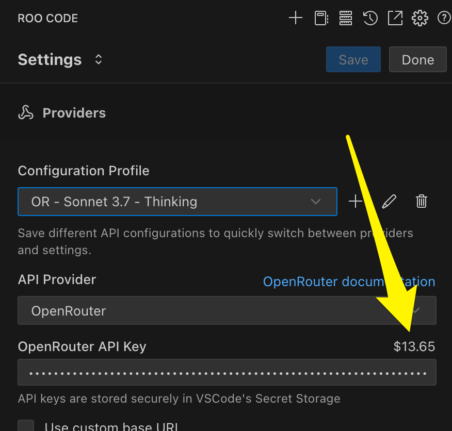
Task: Click the Done button
Action: click(x=417, y=59)
